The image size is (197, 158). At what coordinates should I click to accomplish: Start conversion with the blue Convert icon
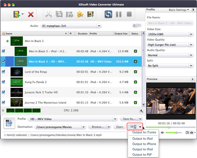pyautogui.click(x=108, y=14)
